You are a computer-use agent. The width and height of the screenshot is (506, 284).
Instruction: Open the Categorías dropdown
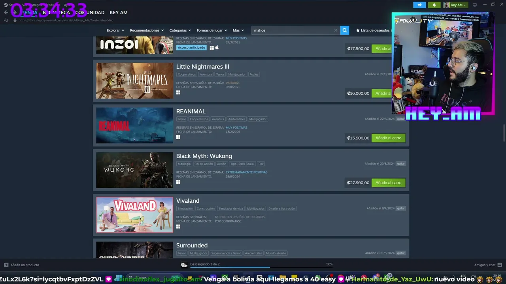pyautogui.click(x=180, y=30)
